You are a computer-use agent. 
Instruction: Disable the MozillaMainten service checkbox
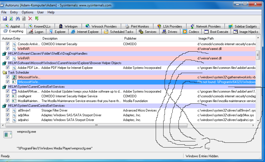click(8, 101)
